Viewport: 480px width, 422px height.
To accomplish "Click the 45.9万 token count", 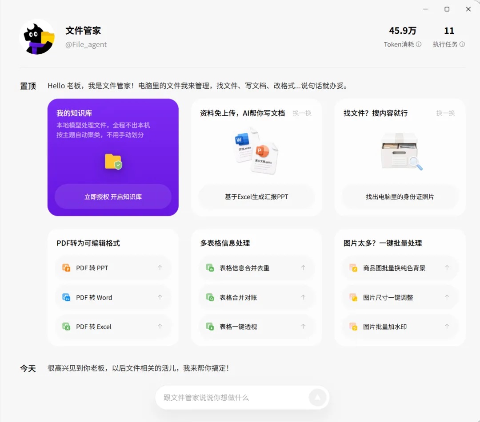I will [x=403, y=31].
